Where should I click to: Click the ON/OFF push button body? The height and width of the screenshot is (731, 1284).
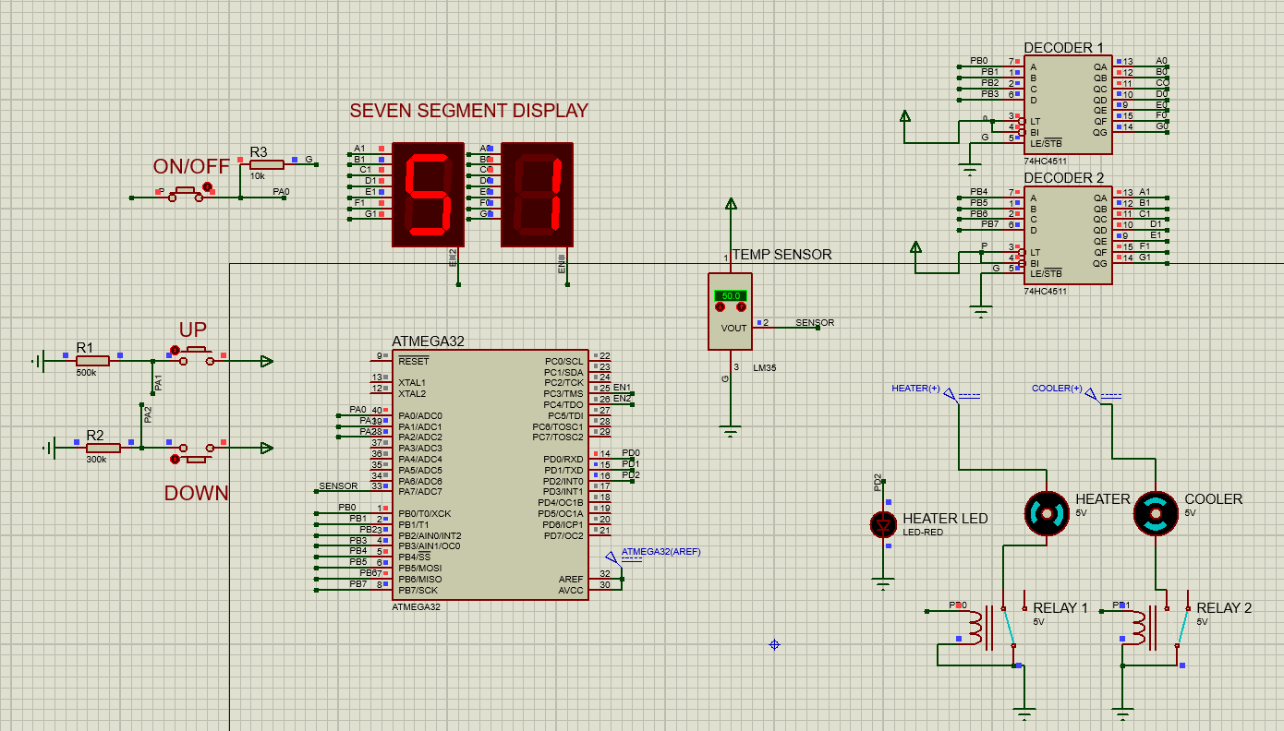tap(185, 194)
